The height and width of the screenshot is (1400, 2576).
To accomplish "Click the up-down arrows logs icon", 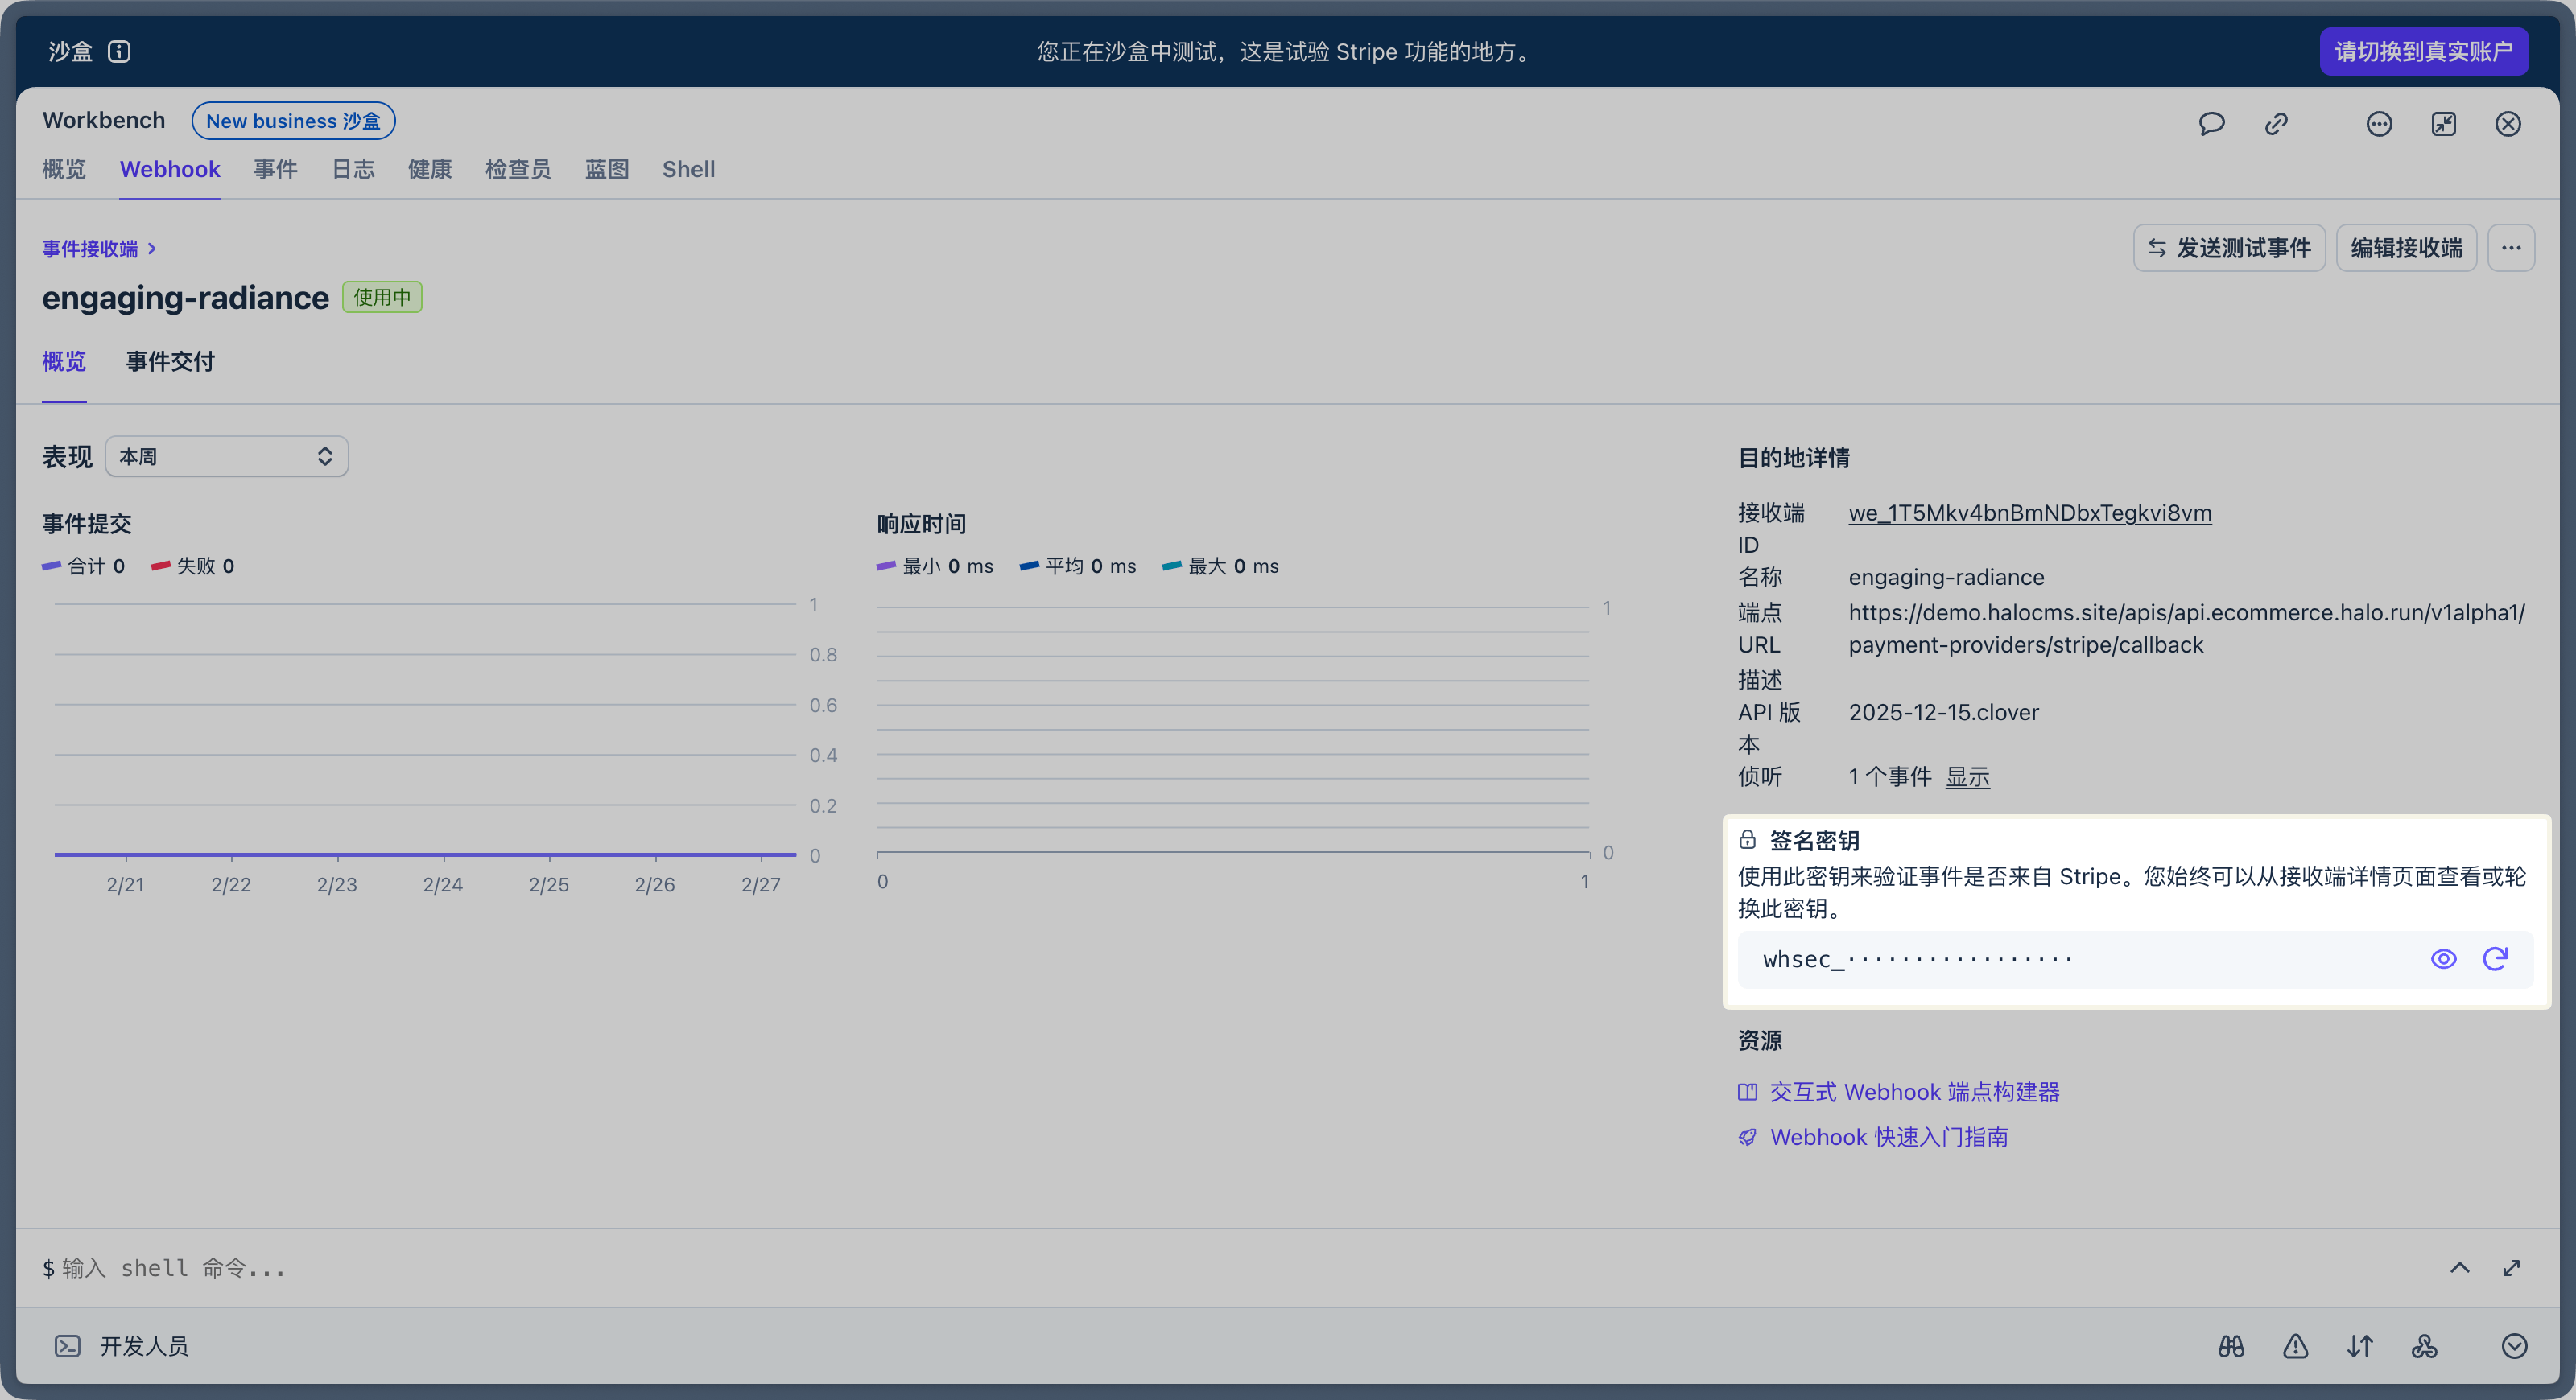I will [x=2360, y=1346].
